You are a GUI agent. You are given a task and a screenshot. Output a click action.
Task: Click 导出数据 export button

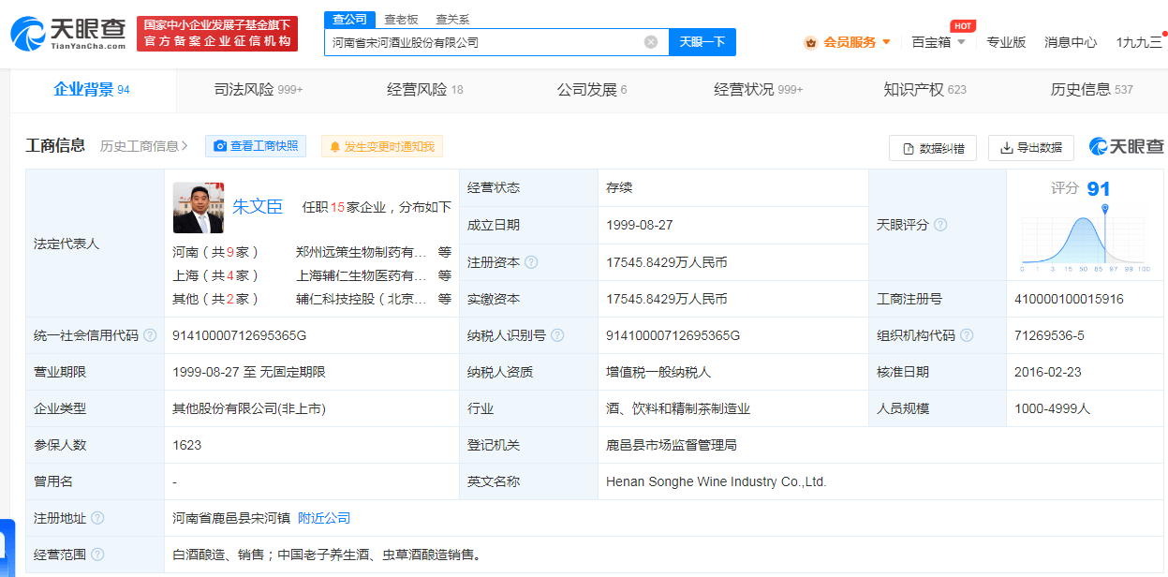coord(1030,148)
